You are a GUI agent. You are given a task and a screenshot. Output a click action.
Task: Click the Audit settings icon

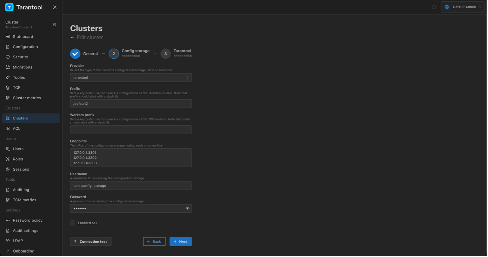[8, 231]
